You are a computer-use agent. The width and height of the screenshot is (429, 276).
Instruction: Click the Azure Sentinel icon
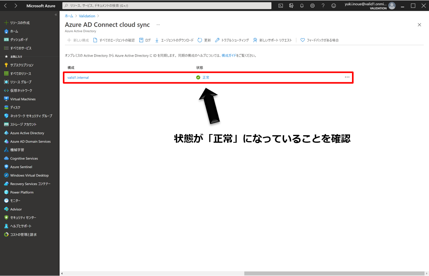pos(6,167)
